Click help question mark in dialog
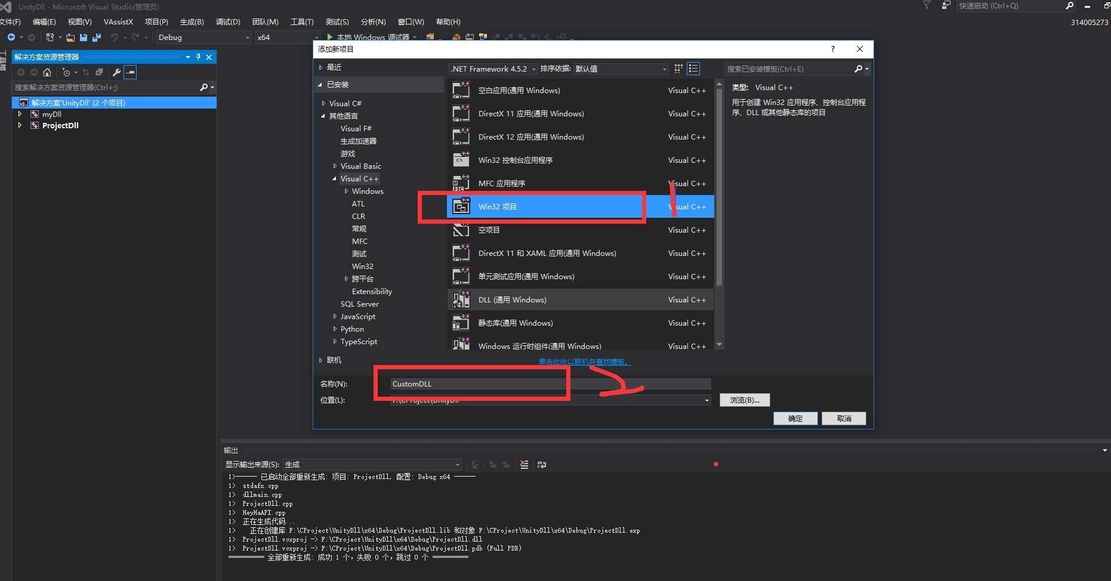Image resolution: width=1111 pixels, height=581 pixels. pyautogui.click(x=833, y=49)
